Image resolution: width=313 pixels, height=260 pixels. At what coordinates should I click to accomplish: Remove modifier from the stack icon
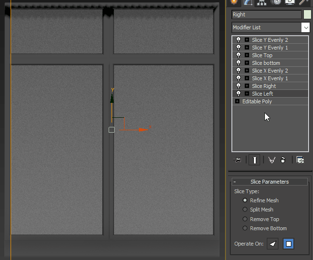pos(283,160)
